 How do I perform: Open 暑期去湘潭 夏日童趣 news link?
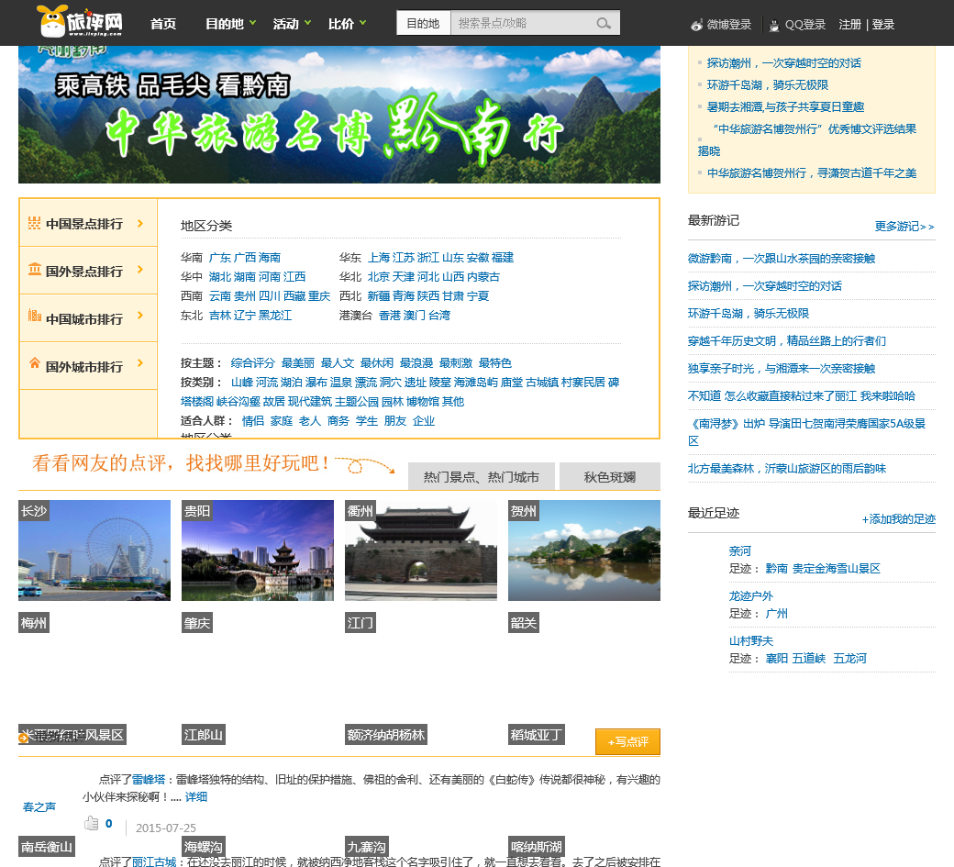point(785,107)
